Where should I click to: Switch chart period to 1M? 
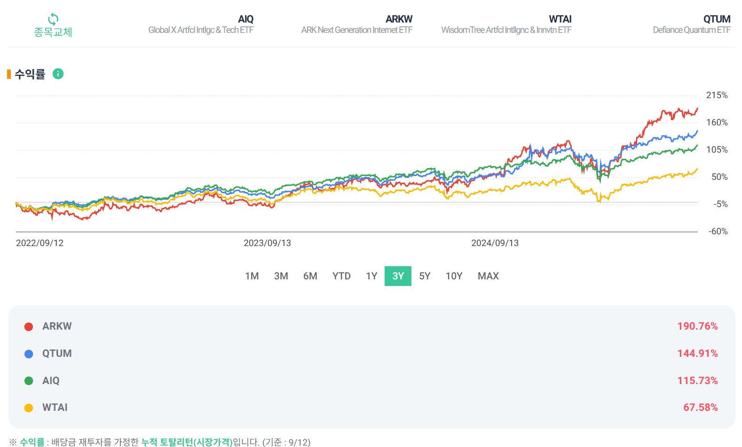[252, 276]
